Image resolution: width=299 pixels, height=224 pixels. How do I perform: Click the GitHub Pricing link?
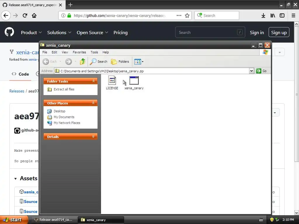pyautogui.click(x=121, y=33)
